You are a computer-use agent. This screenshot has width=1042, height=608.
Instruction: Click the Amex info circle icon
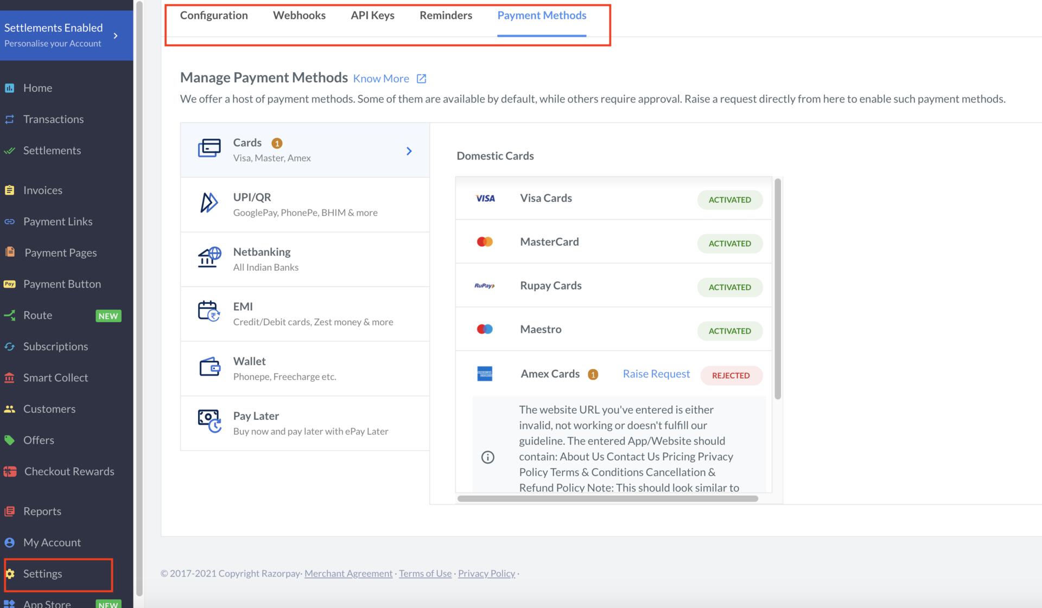click(x=488, y=457)
